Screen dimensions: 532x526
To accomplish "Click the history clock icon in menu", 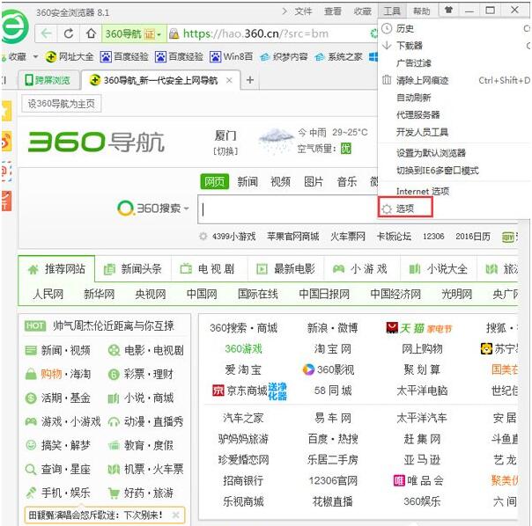I will pyautogui.click(x=387, y=28).
